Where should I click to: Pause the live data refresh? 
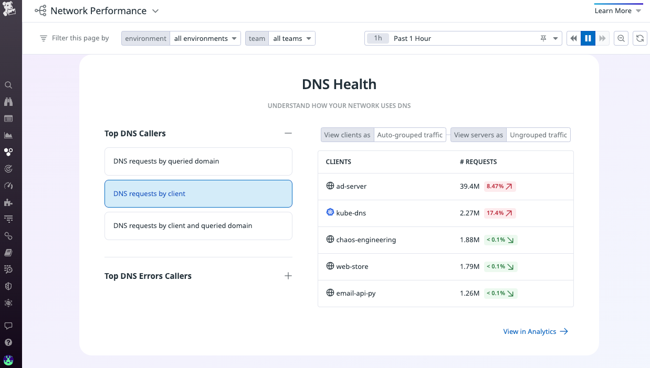588,38
